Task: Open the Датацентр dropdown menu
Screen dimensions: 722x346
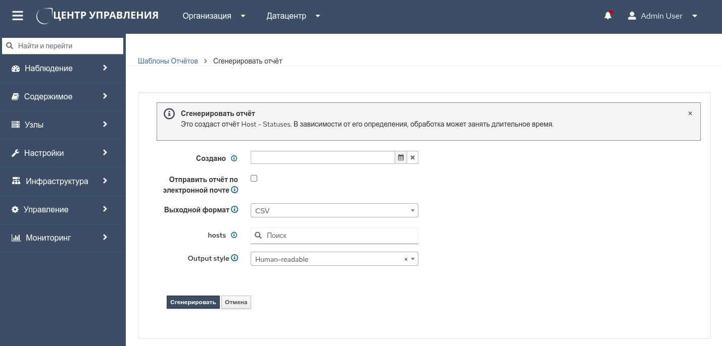Action: [293, 16]
